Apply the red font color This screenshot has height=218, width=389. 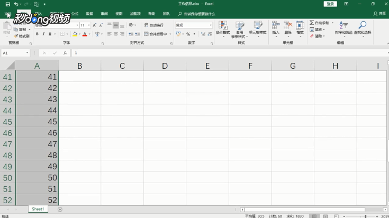pyautogui.click(x=85, y=34)
